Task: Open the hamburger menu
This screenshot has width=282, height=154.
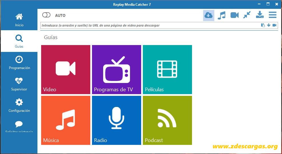Action: point(273,15)
